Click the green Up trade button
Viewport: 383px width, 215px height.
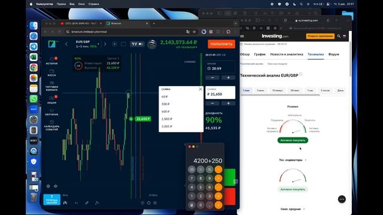230,177
